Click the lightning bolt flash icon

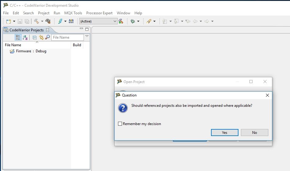(60, 21)
